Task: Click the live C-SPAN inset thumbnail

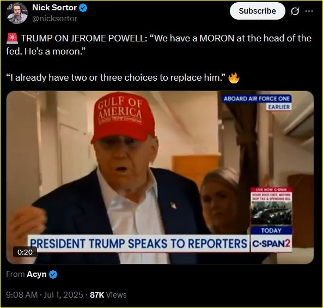Action: pyautogui.click(x=271, y=207)
